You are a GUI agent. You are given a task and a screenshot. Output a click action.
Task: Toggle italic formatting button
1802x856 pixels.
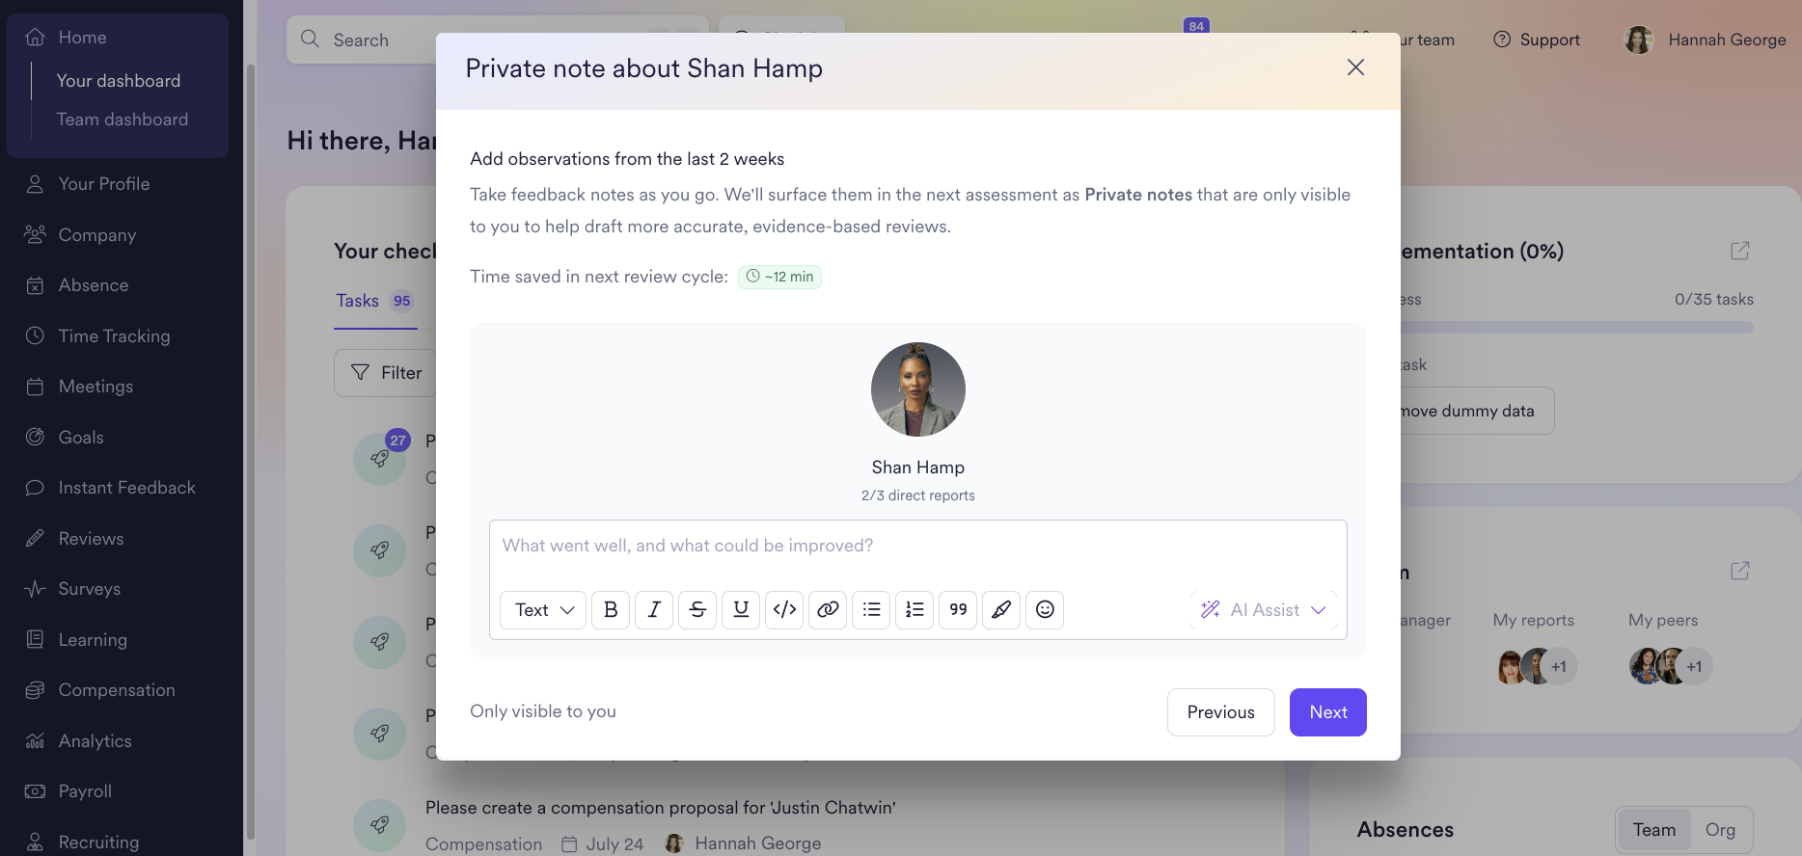point(654,609)
